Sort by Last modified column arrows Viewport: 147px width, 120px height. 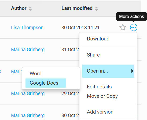tap(96, 9)
